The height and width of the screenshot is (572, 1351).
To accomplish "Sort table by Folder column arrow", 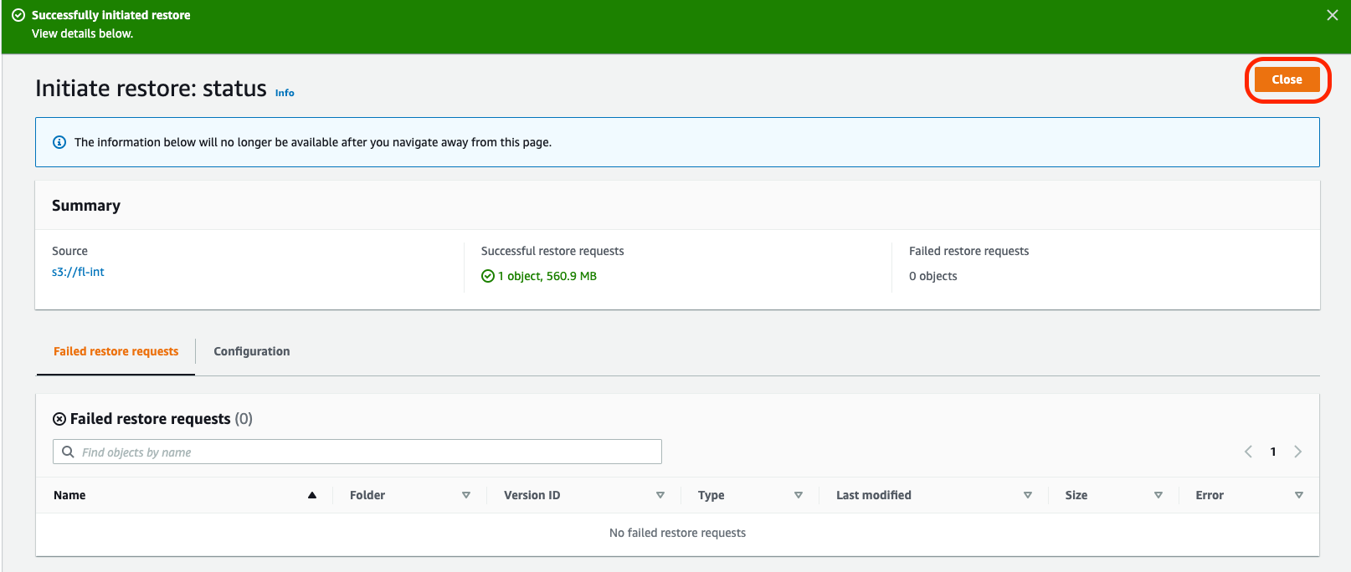I will pyautogui.click(x=466, y=495).
